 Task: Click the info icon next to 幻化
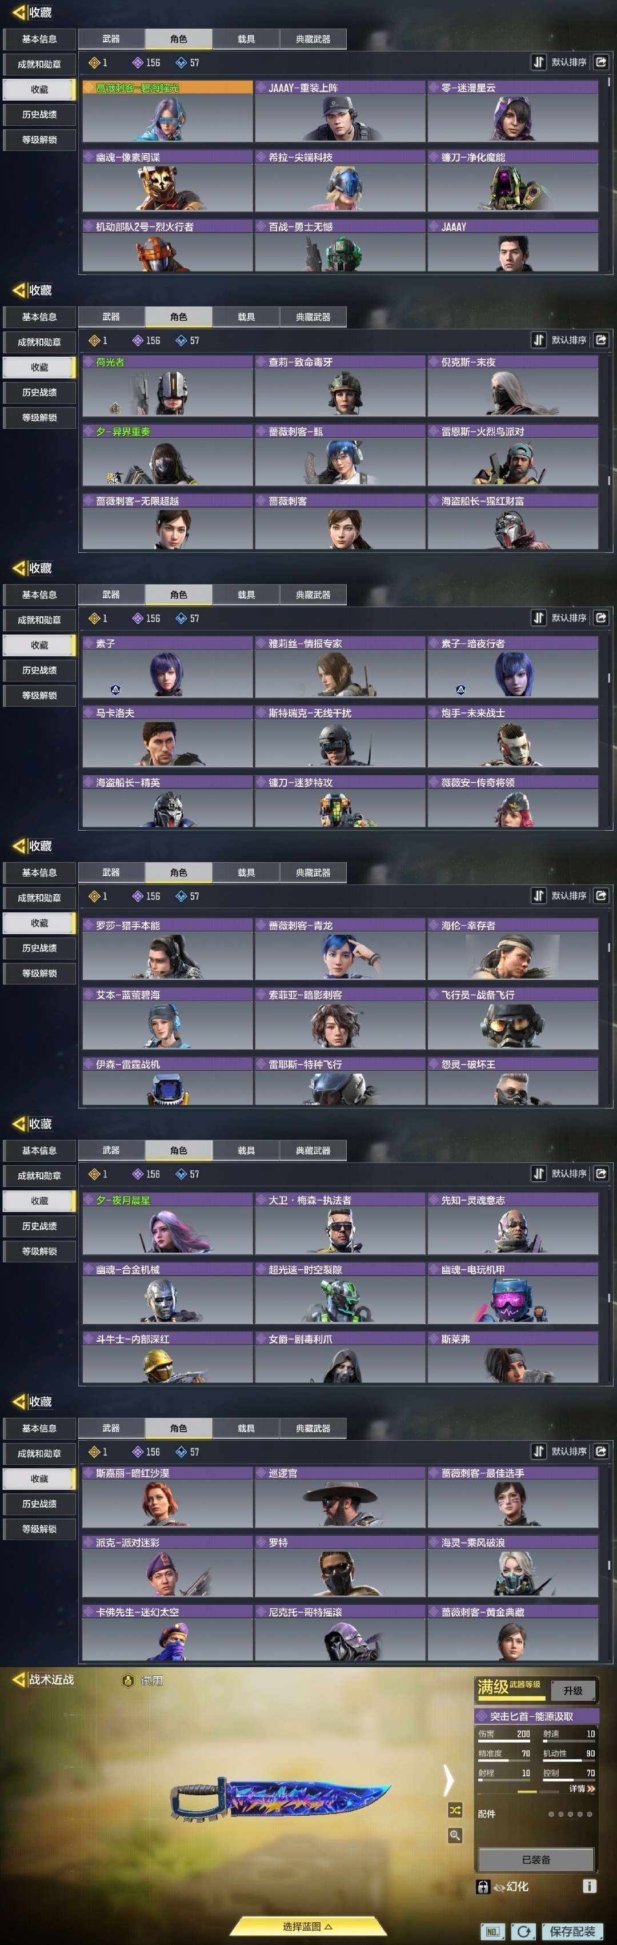590,1886
